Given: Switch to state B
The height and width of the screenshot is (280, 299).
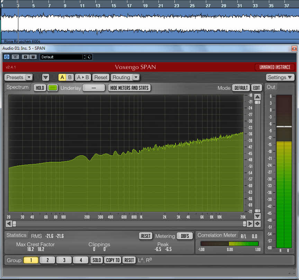Looking at the screenshot, I should (x=70, y=77).
